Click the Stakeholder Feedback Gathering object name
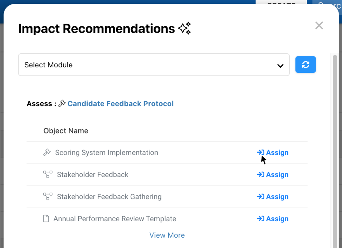 [109, 197]
